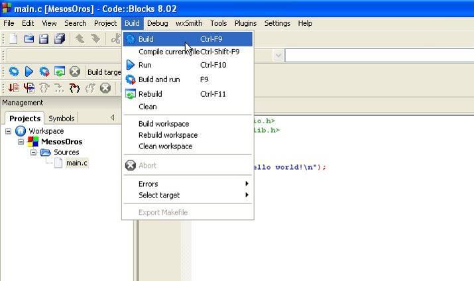Image resolution: width=474 pixels, height=281 pixels.
Task: Click the blue gear Build toolbar icon
Action: tap(14, 72)
